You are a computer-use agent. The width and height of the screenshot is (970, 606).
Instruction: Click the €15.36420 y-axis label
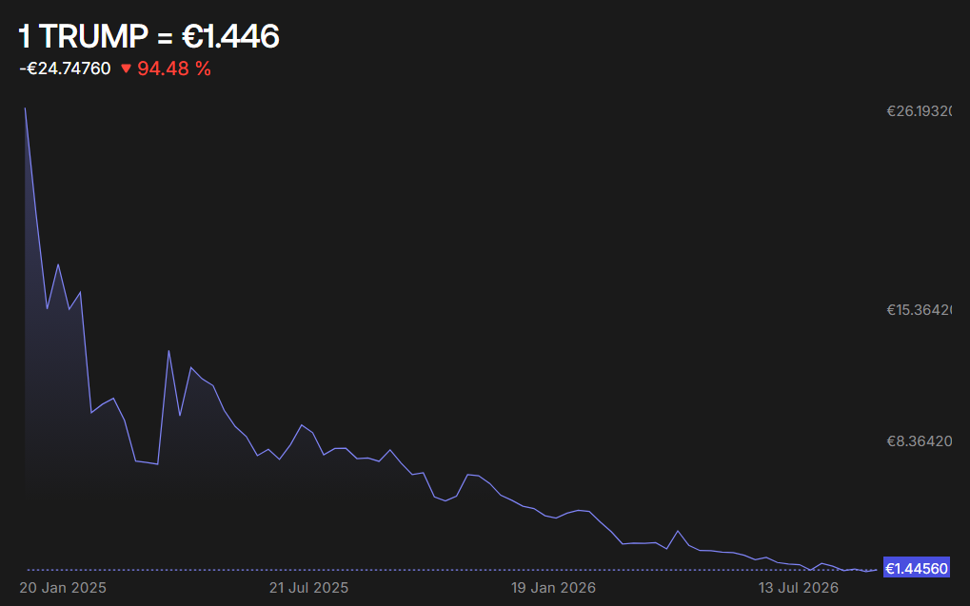point(919,310)
